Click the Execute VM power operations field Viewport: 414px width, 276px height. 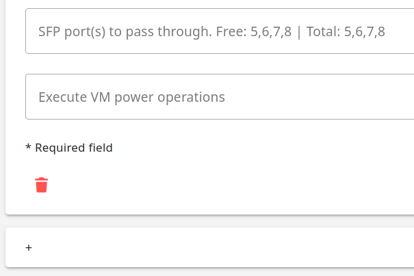click(x=219, y=97)
